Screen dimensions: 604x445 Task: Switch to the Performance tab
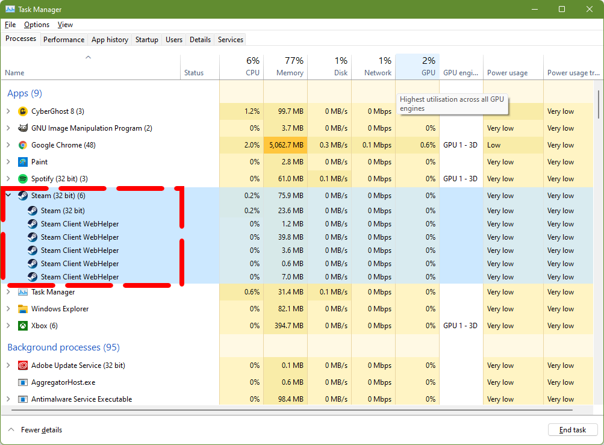(64, 40)
